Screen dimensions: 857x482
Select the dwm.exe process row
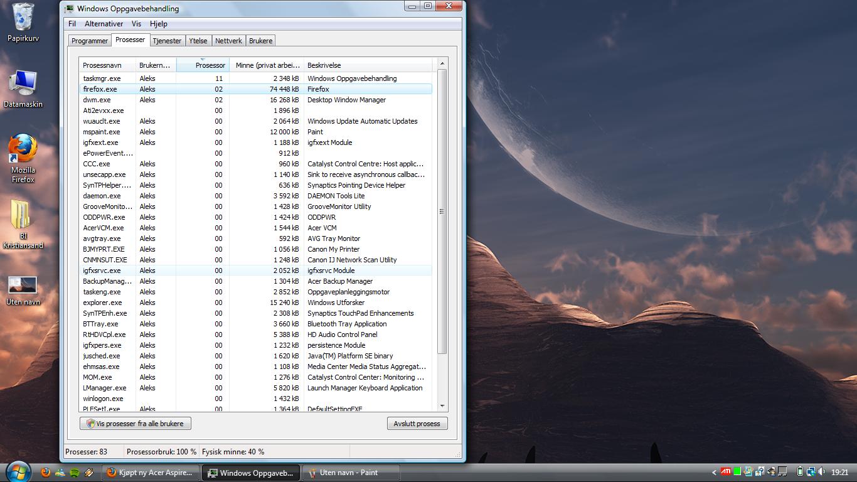[x=256, y=100]
